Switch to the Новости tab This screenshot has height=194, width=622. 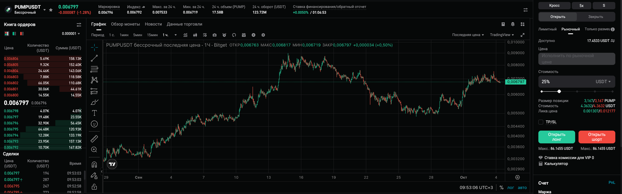[153, 24]
